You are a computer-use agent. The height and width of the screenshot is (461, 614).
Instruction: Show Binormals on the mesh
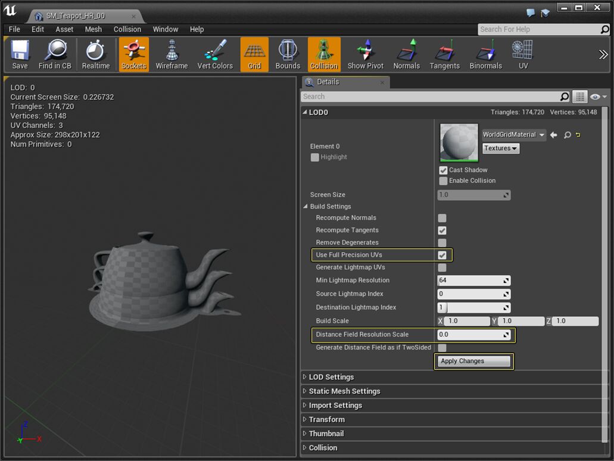click(x=485, y=54)
